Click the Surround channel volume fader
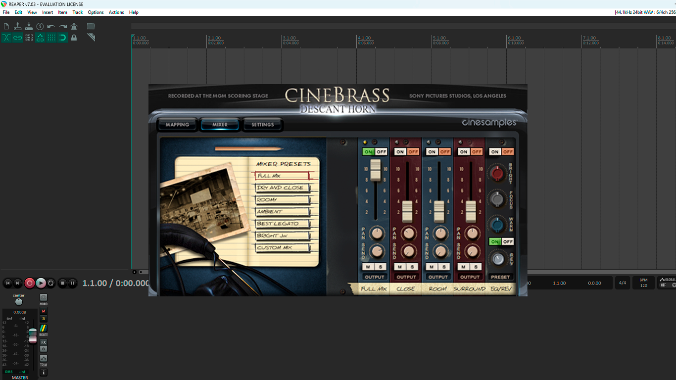The height and width of the screenshot is (380, 676). [x=471, y=212]
